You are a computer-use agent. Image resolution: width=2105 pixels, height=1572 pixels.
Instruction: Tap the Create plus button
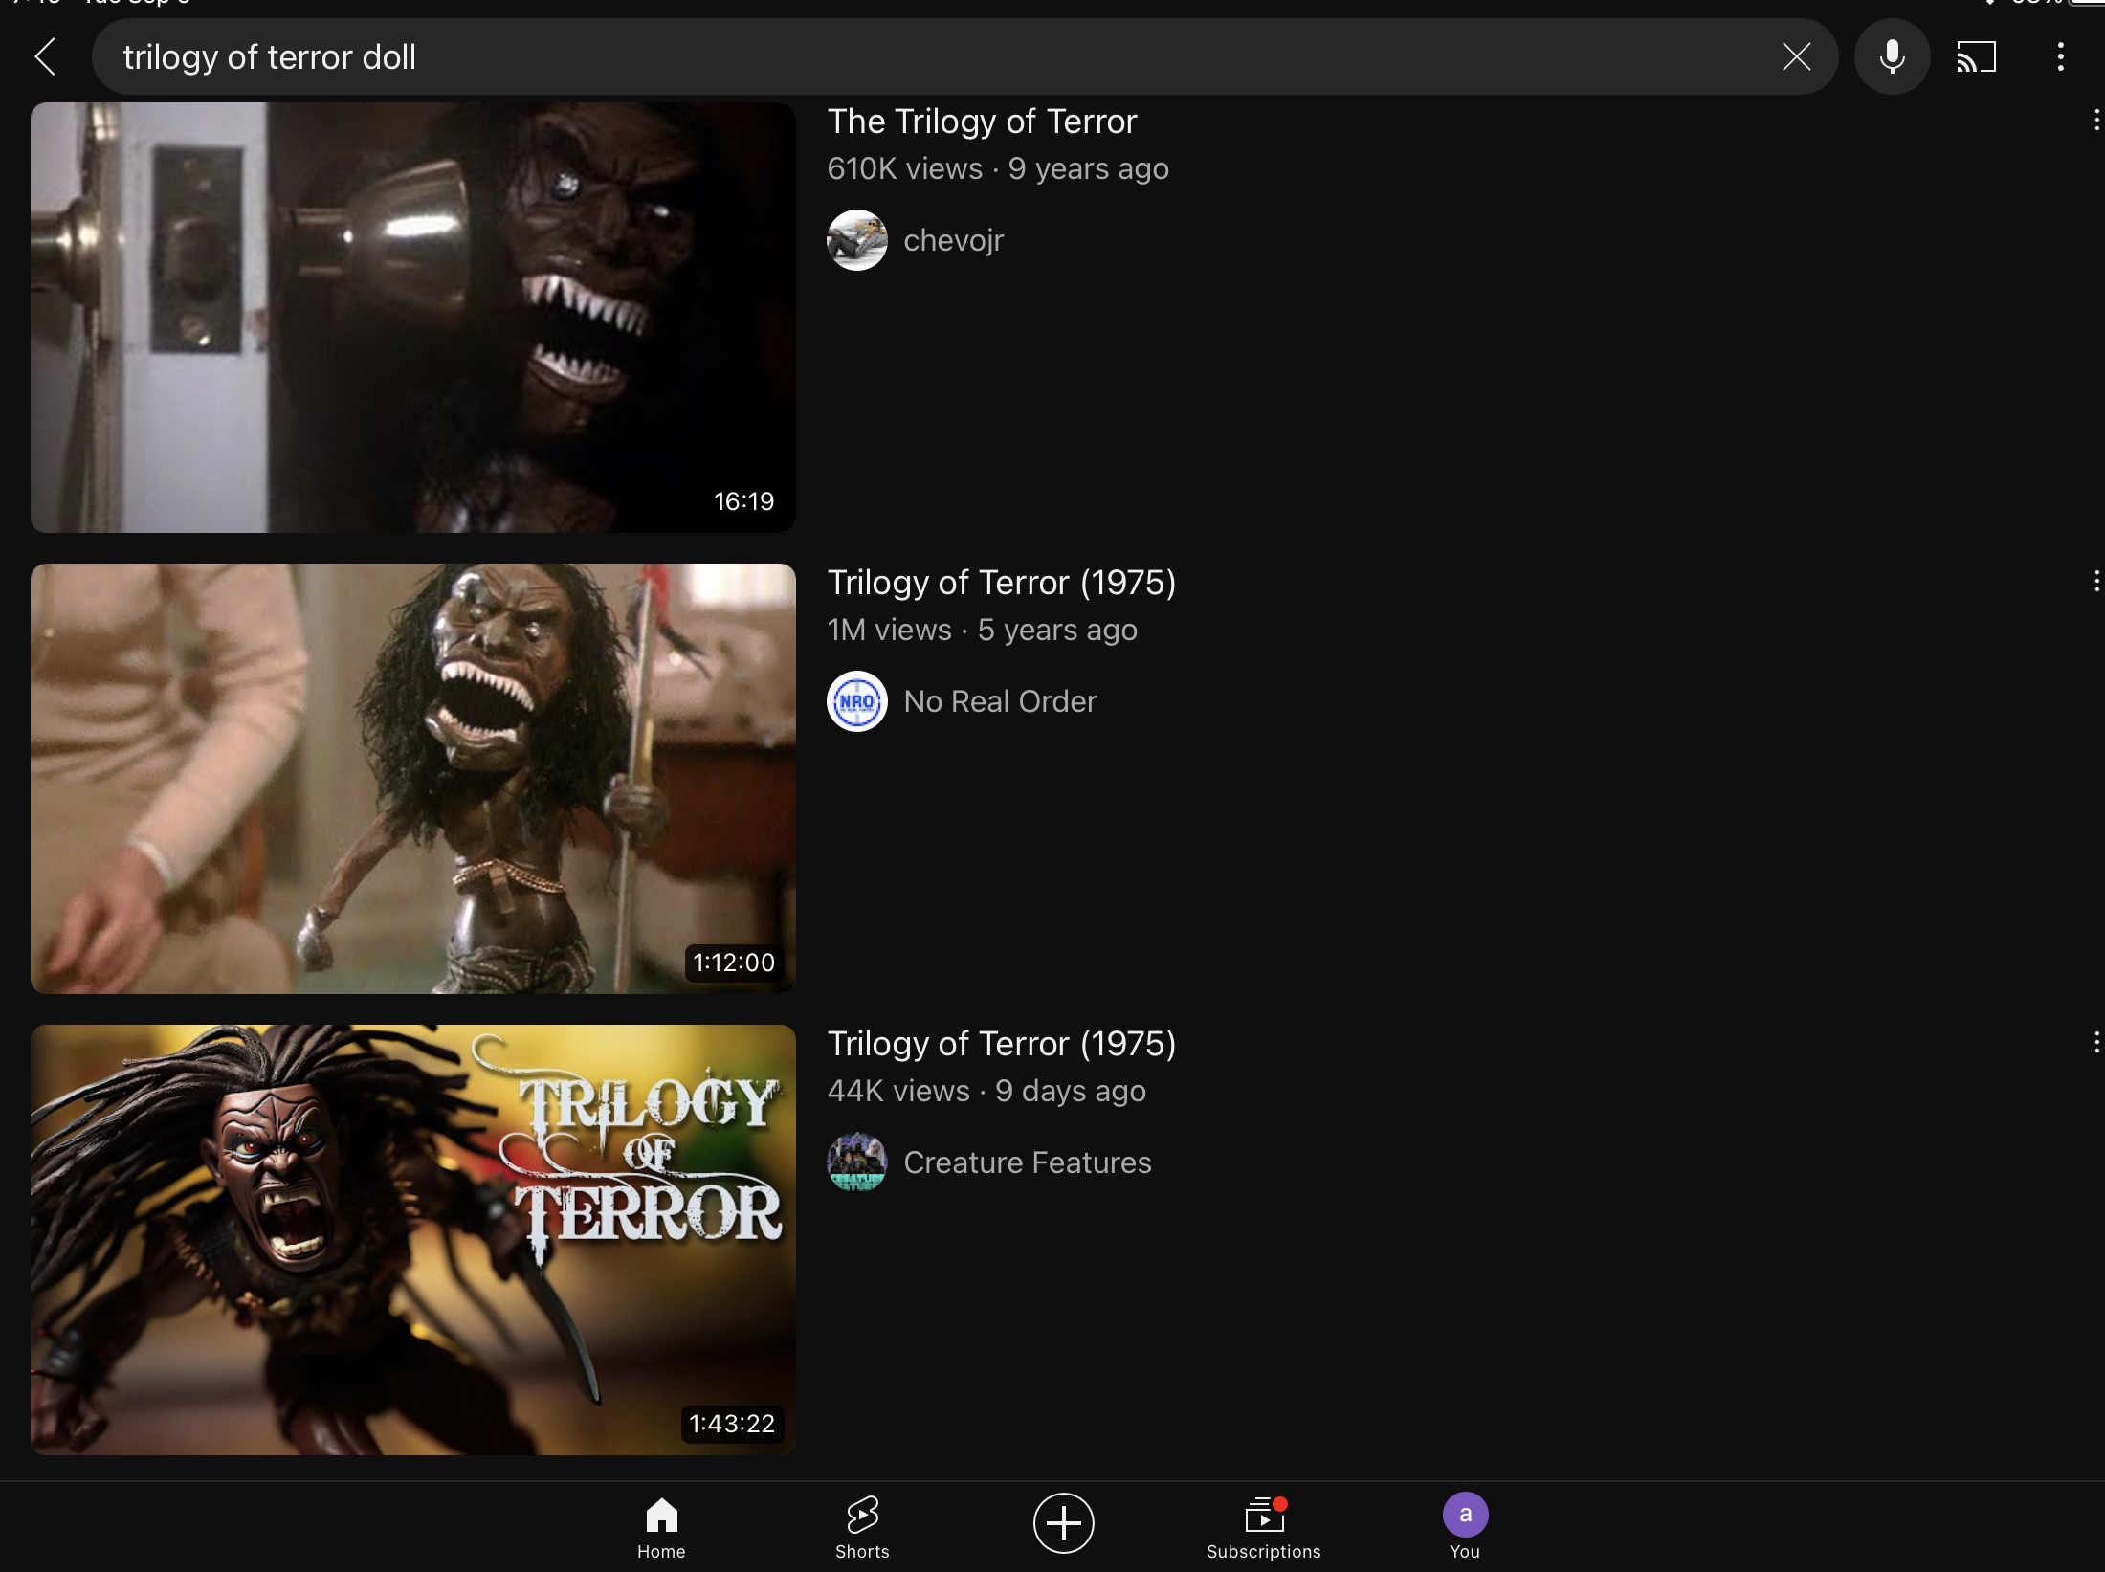click(1063, 1522)
